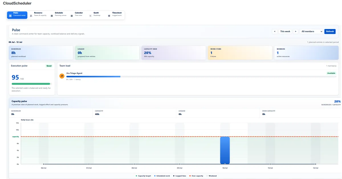Image resolution: width=342 pixels, height=179 pixels.
Task: Switch to the Timesheet tab
Action: click(115, 14)
